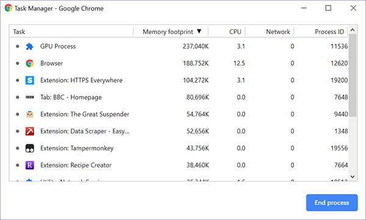Click The Great Suspender extension icon
Image resolution: width=366 pixels, height=220 pixels.
[30, 115]
